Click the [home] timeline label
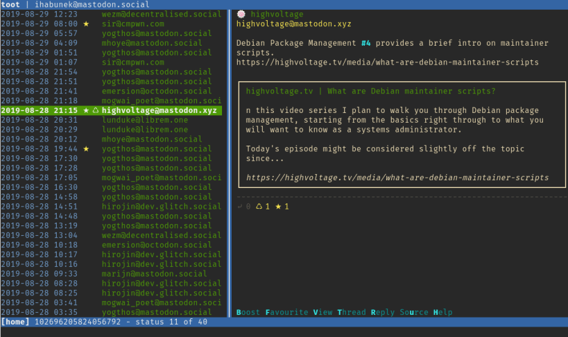 pos(15,322)
